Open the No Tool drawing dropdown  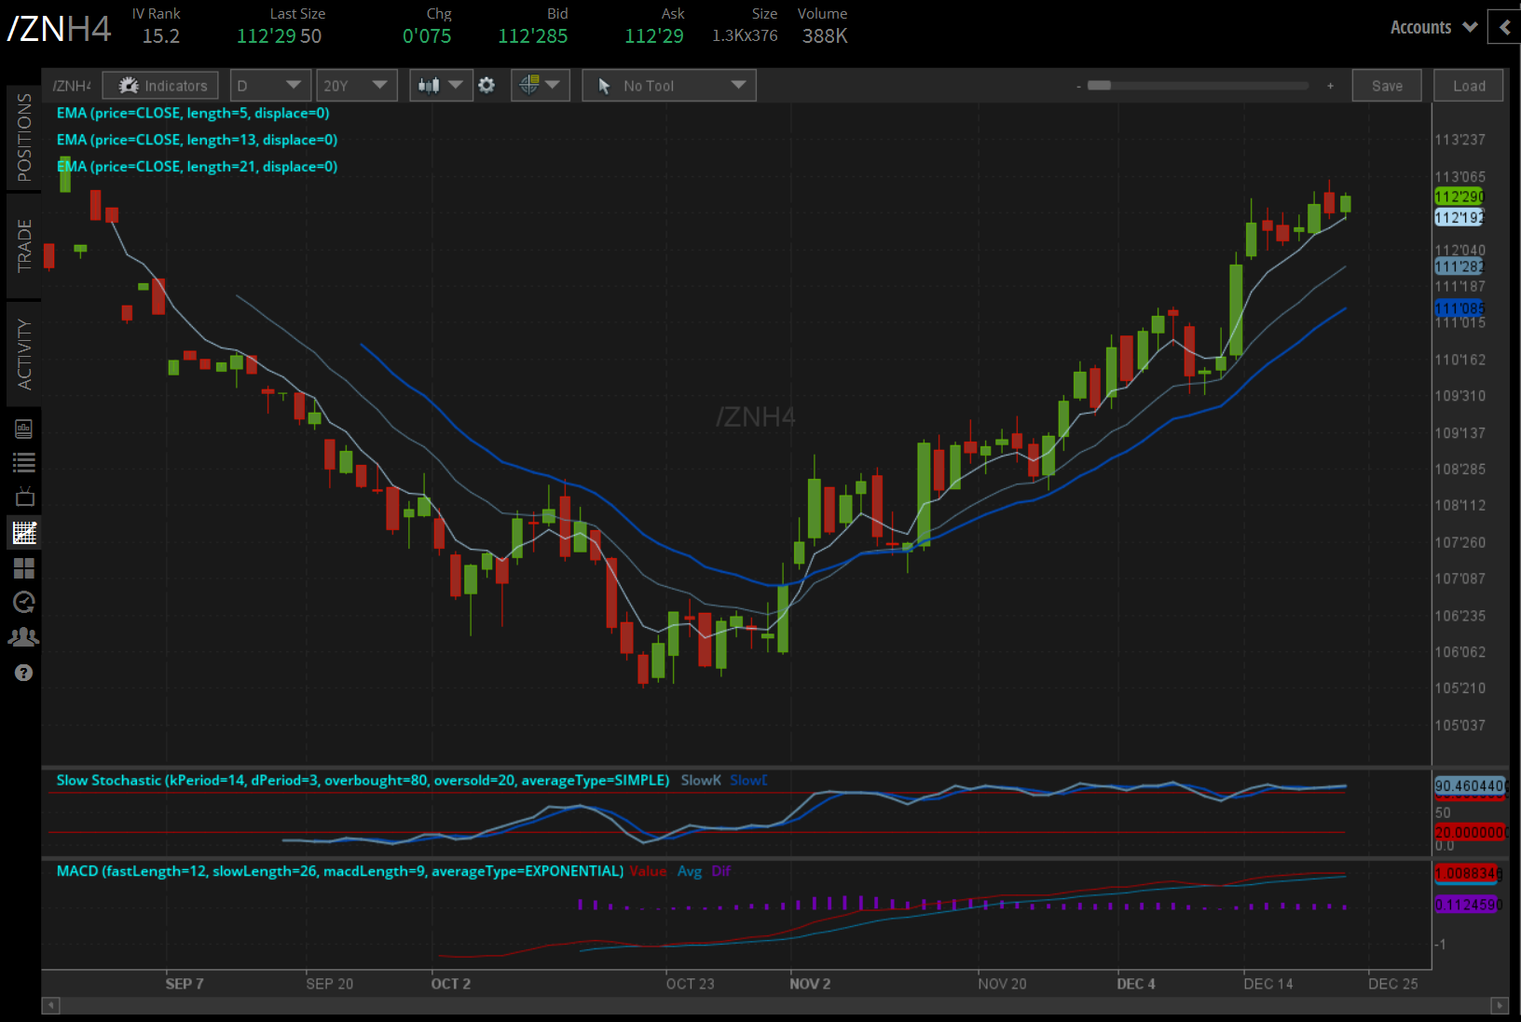tap(668, 85)
